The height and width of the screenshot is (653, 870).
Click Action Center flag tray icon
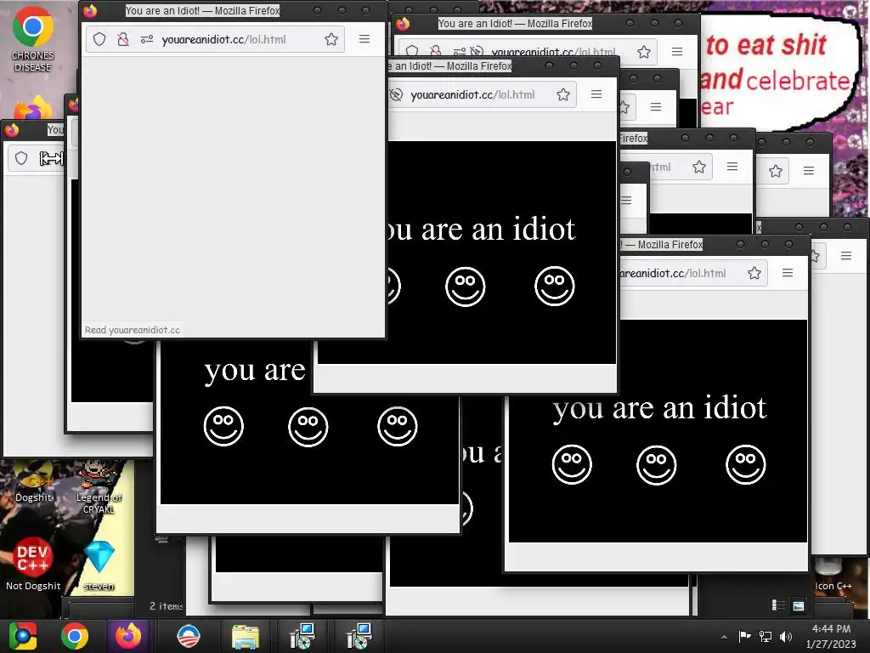pos(744,636)
